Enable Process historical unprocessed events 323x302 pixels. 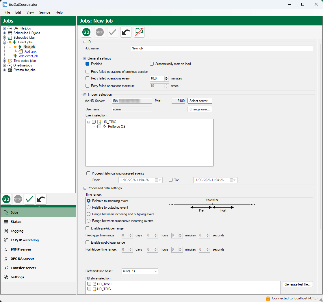pos(88,173)
